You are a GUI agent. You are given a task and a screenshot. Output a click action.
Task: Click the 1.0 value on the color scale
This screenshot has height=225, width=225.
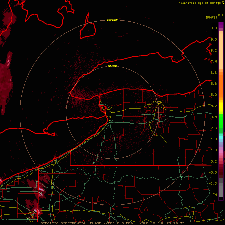pyautogui.click(x=214, y=150)
